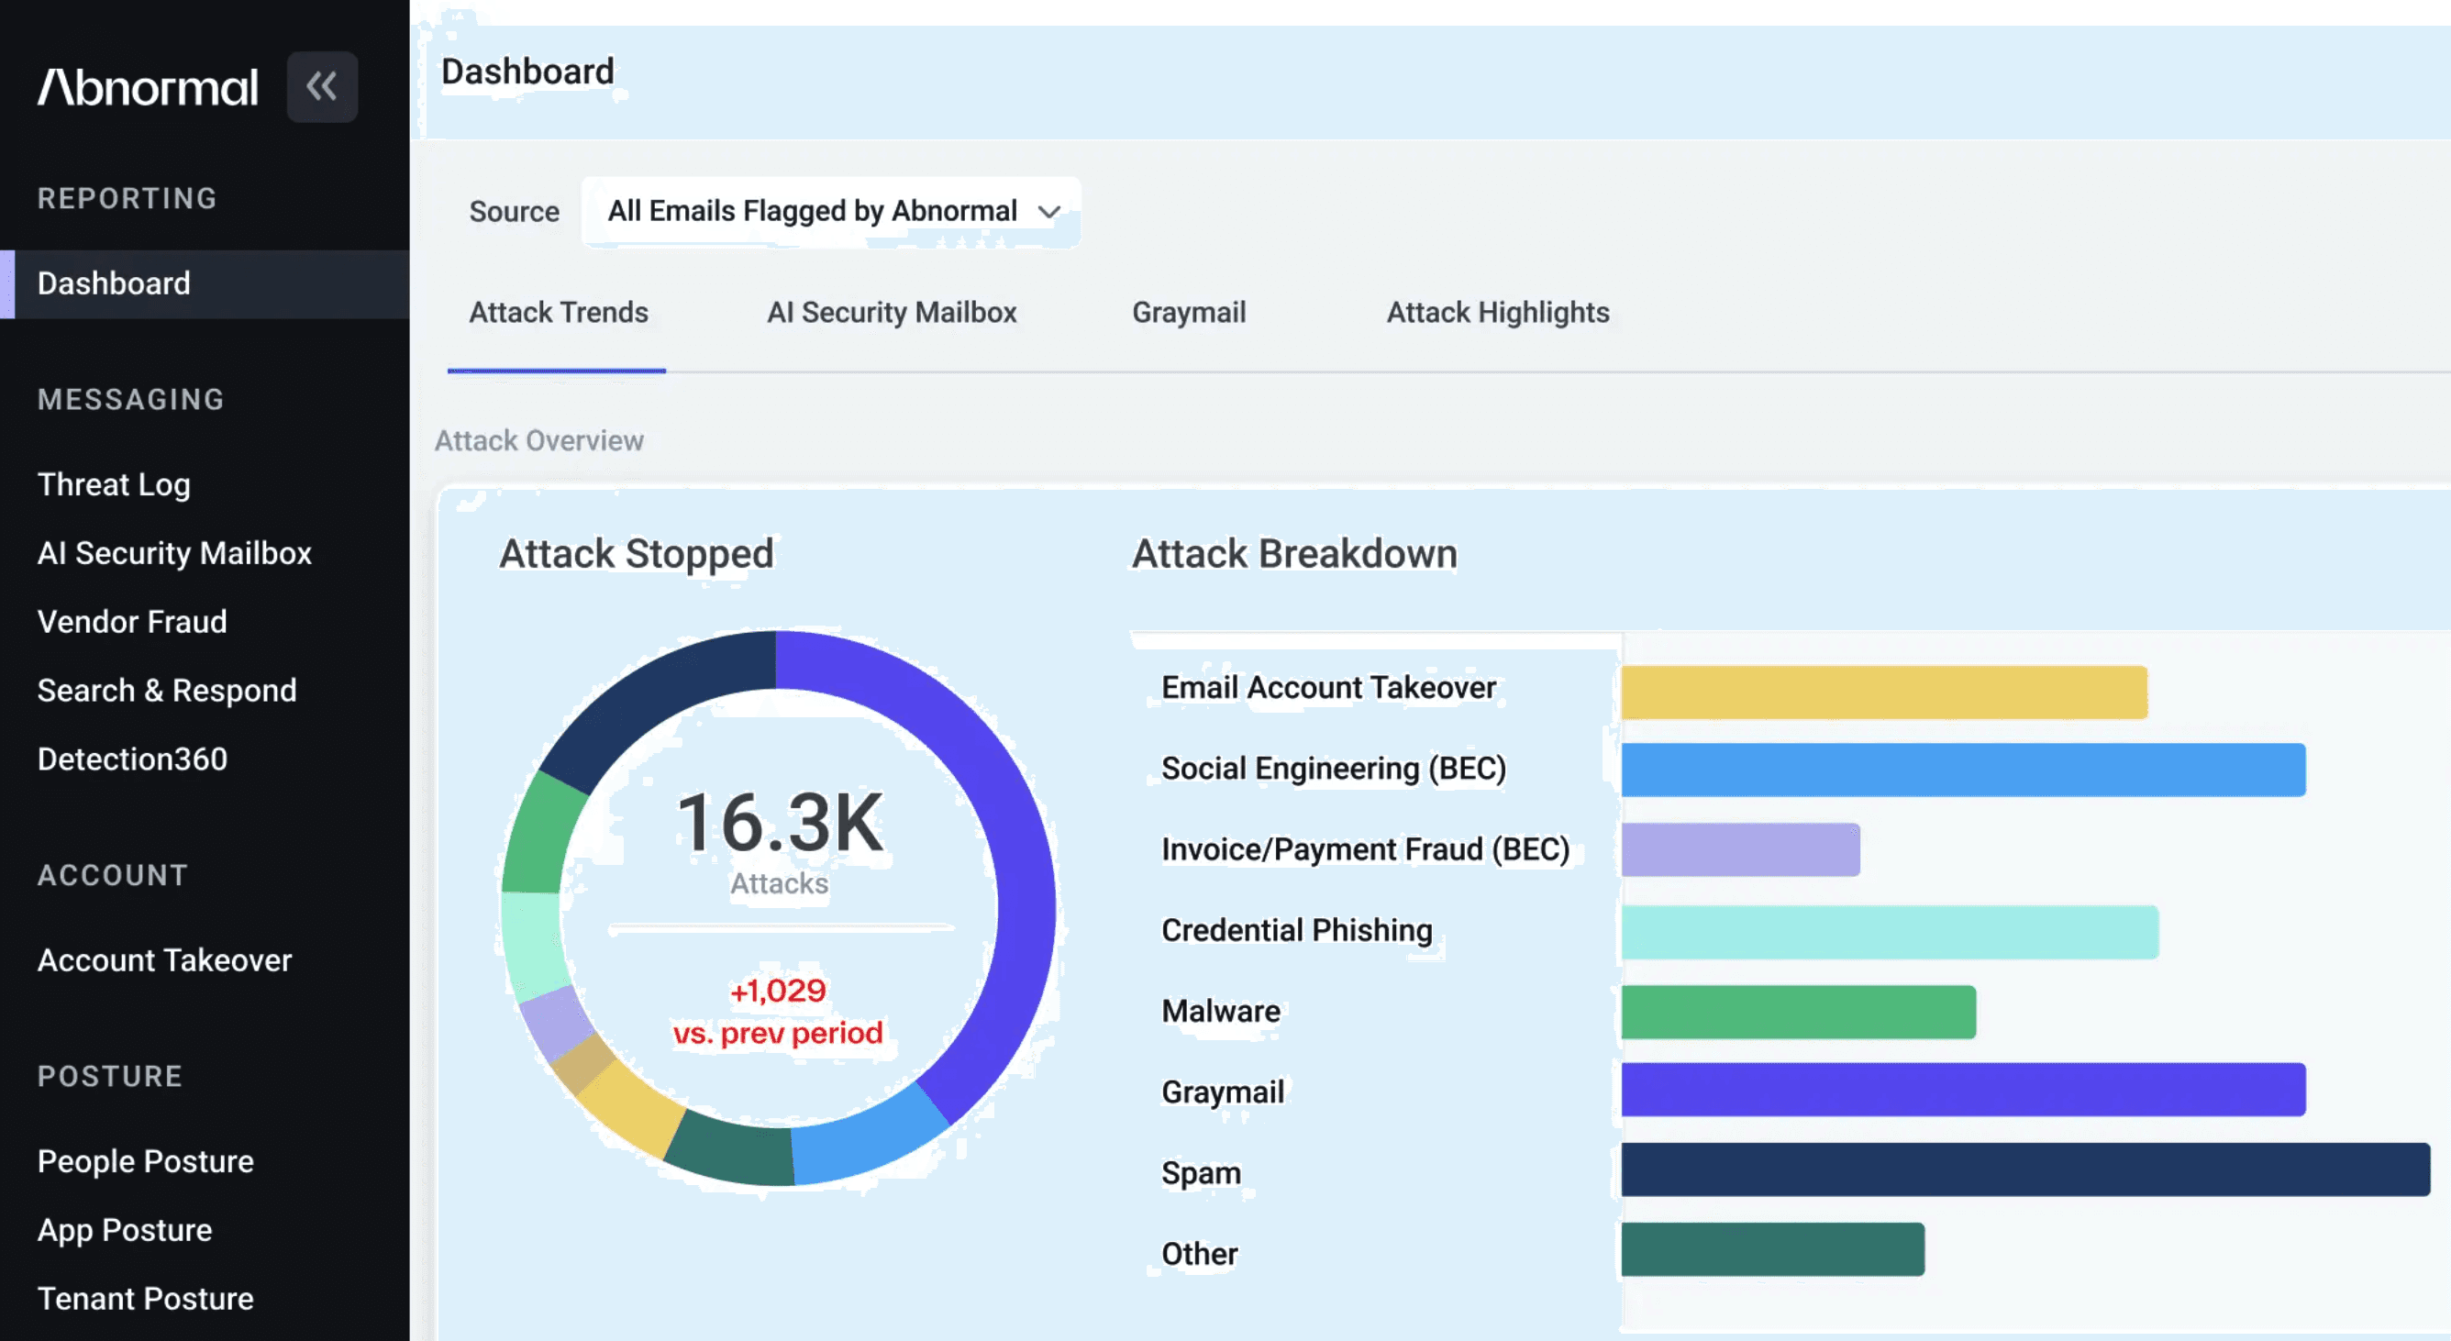
Task: Switch to the AI Security Mailbox tab
Action: pyautogui.click(x=892, y=312)
